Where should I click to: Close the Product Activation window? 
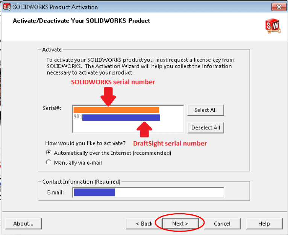pyautogui.click(x=279, y=7)
